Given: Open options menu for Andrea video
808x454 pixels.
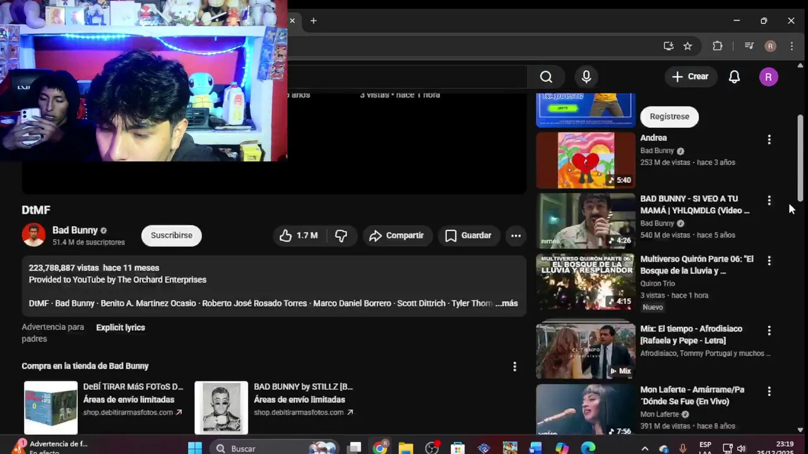Looking at the screenshot, I should tap(769, 139).
